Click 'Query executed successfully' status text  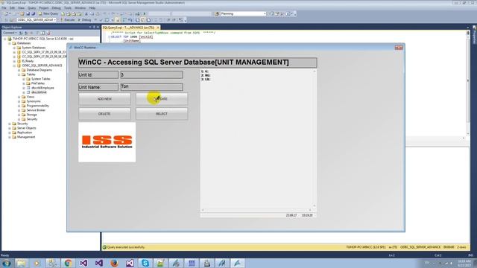126,247
